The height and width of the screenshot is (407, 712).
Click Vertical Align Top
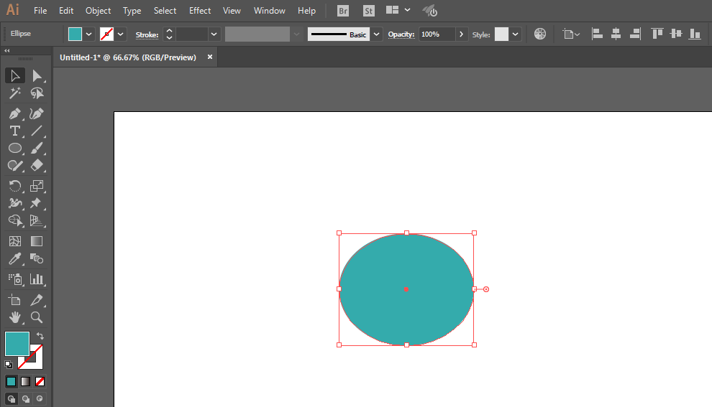pos(657,34)
